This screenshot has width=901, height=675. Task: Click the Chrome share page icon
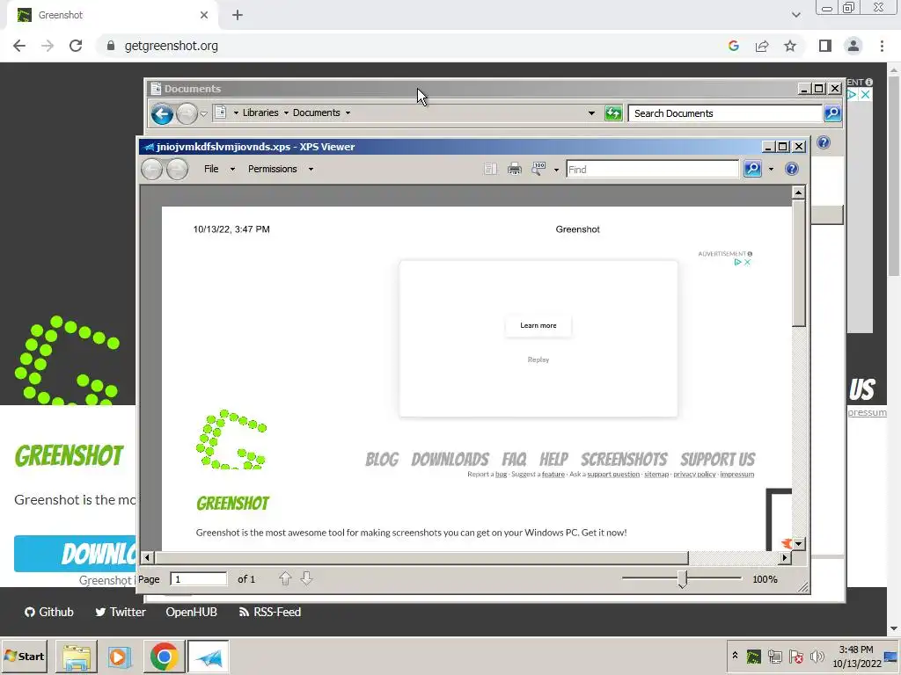[x=762, y=46]
